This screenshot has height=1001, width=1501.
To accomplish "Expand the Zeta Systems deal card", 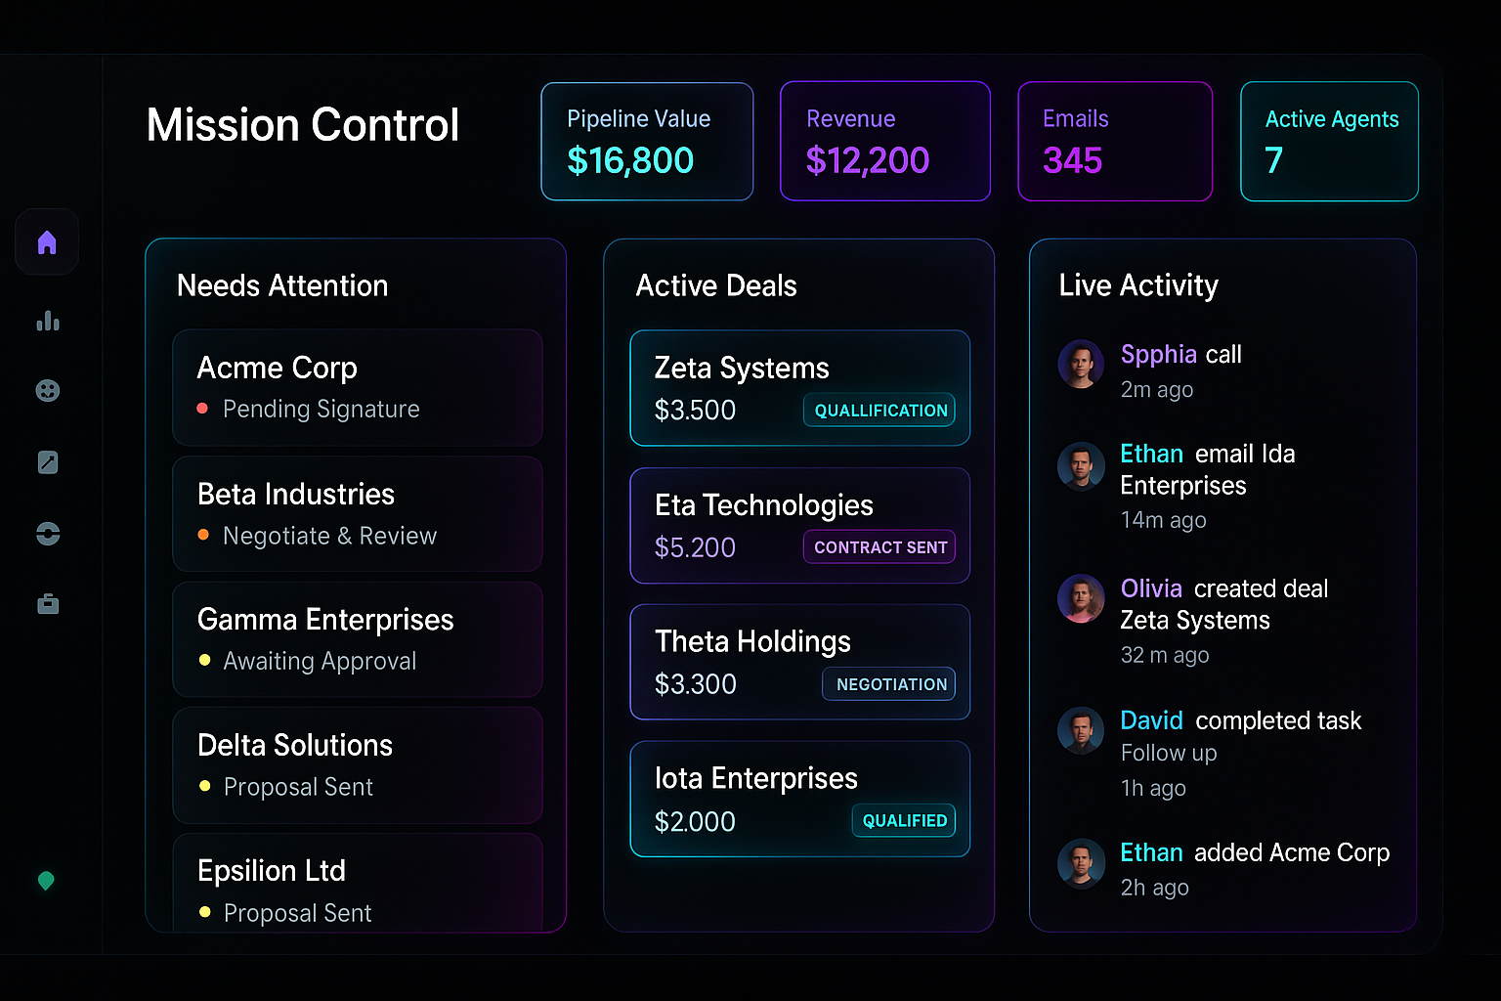I will coord(799,388).
